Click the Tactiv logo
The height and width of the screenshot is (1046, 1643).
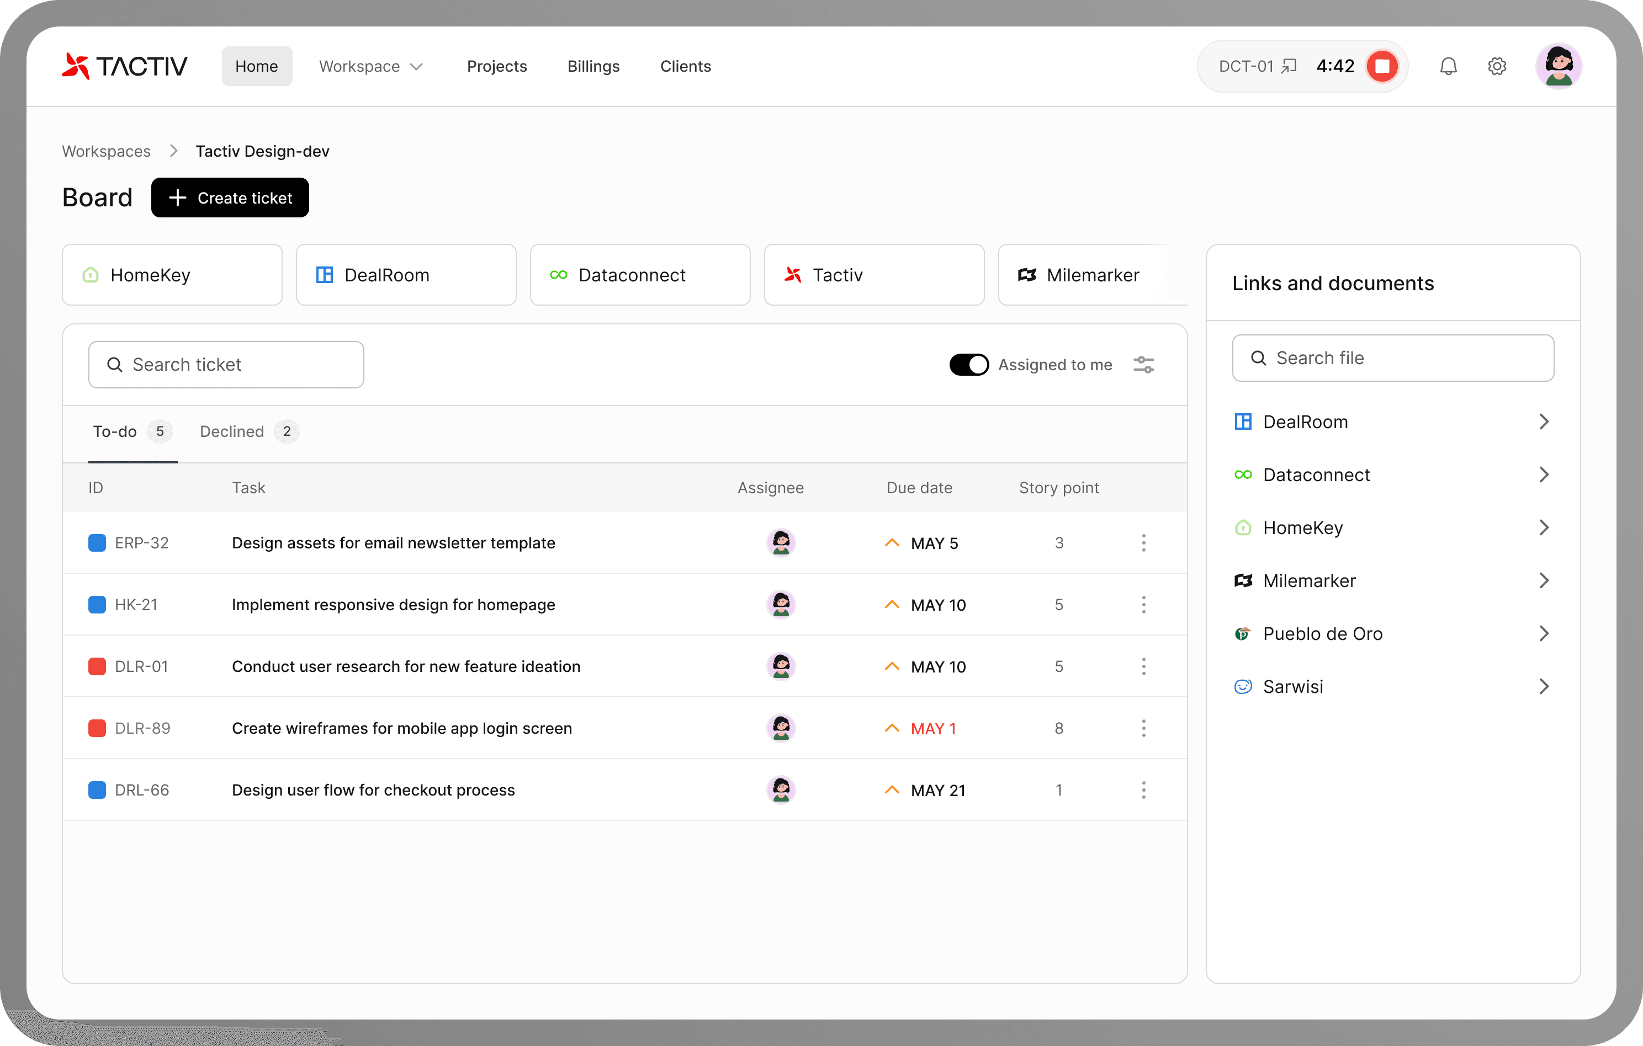(x=124, y=66)
